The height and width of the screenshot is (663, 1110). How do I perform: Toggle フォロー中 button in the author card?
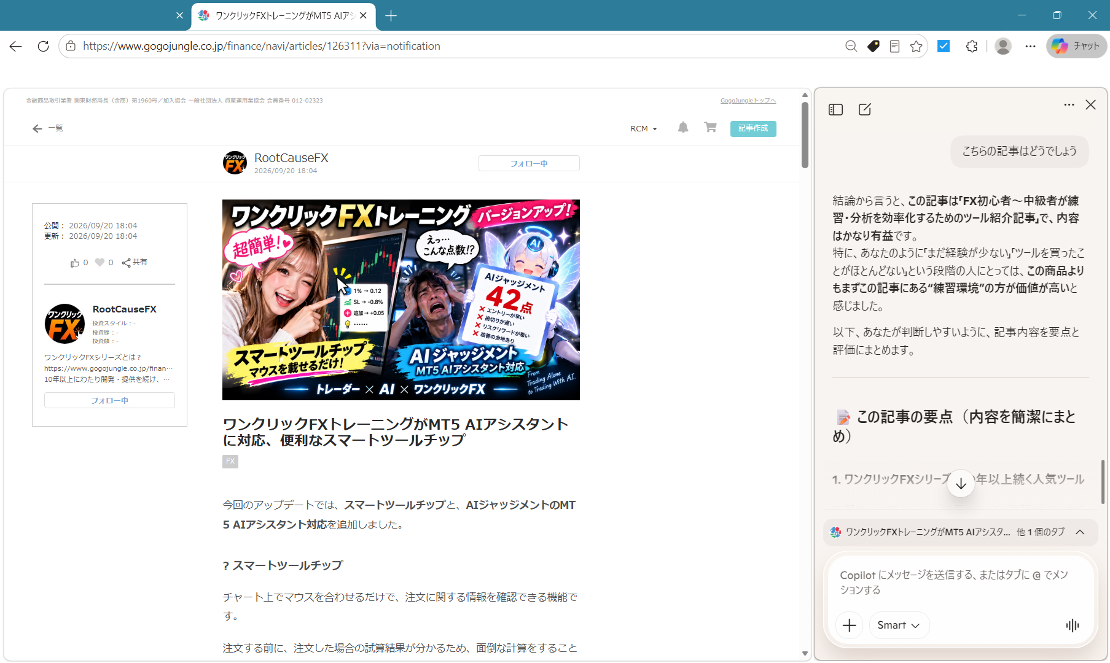coord(109,400)
